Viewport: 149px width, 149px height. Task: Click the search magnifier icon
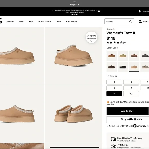coord(131,21)
